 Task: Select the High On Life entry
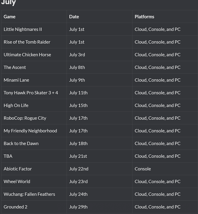[16, 105]
